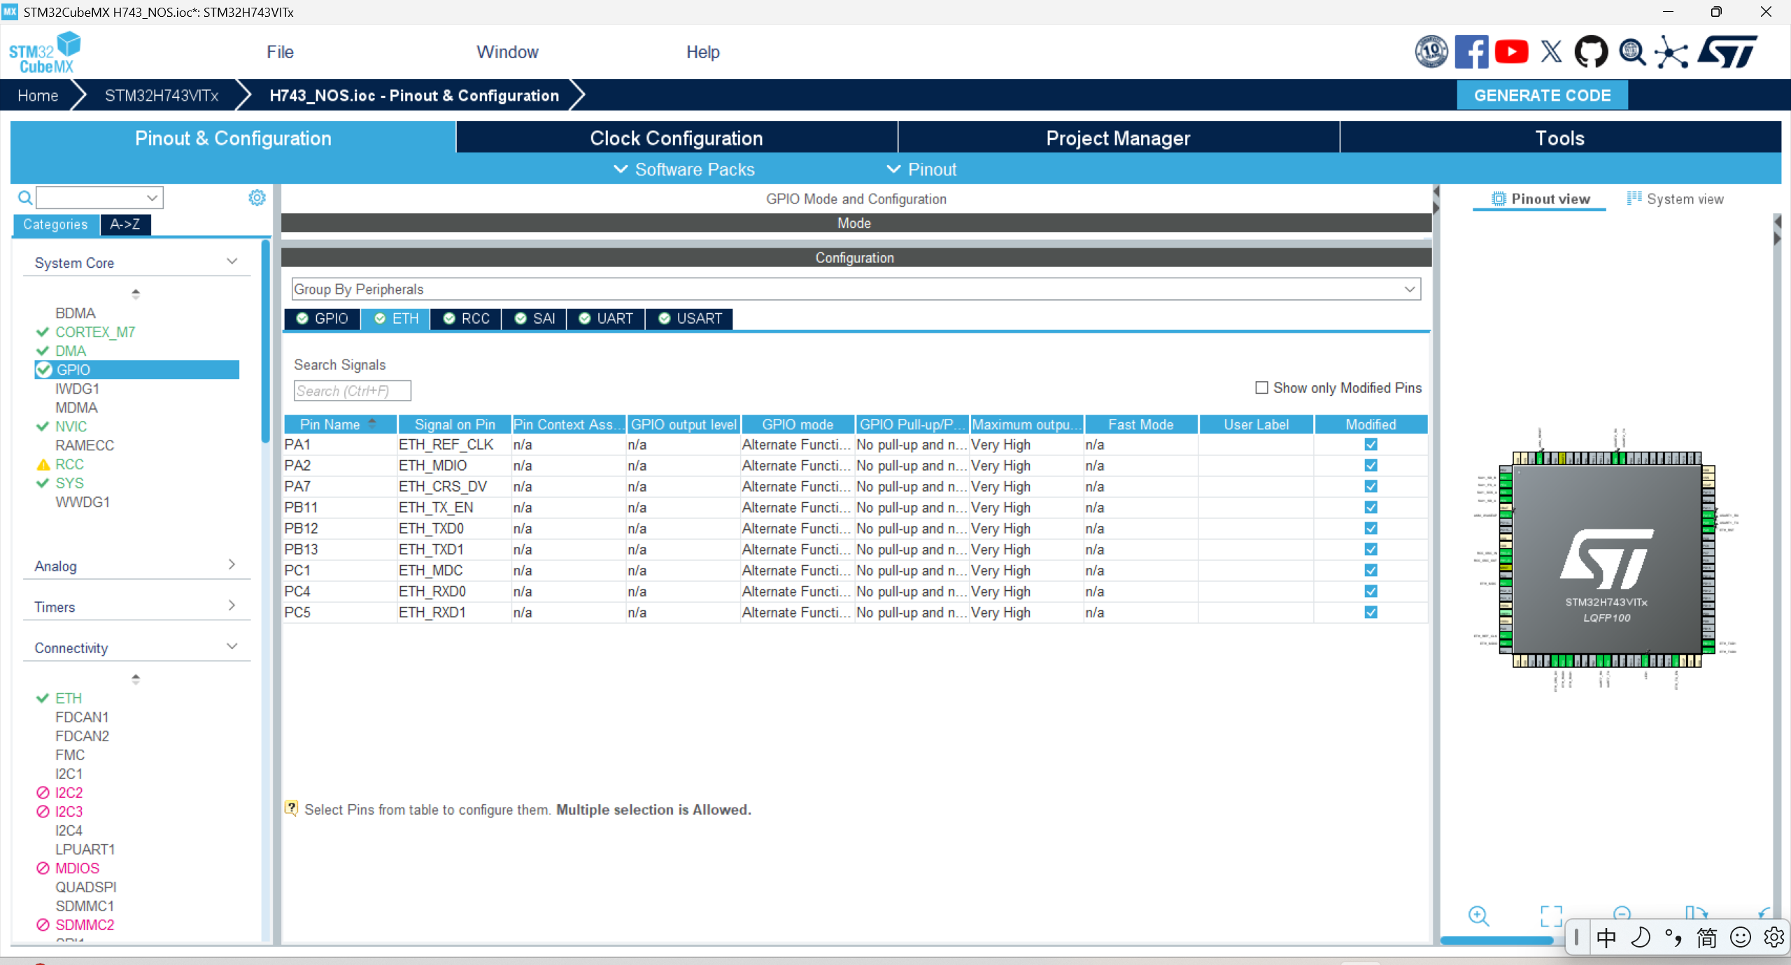Fit the chip to the pinout view

1551,915
